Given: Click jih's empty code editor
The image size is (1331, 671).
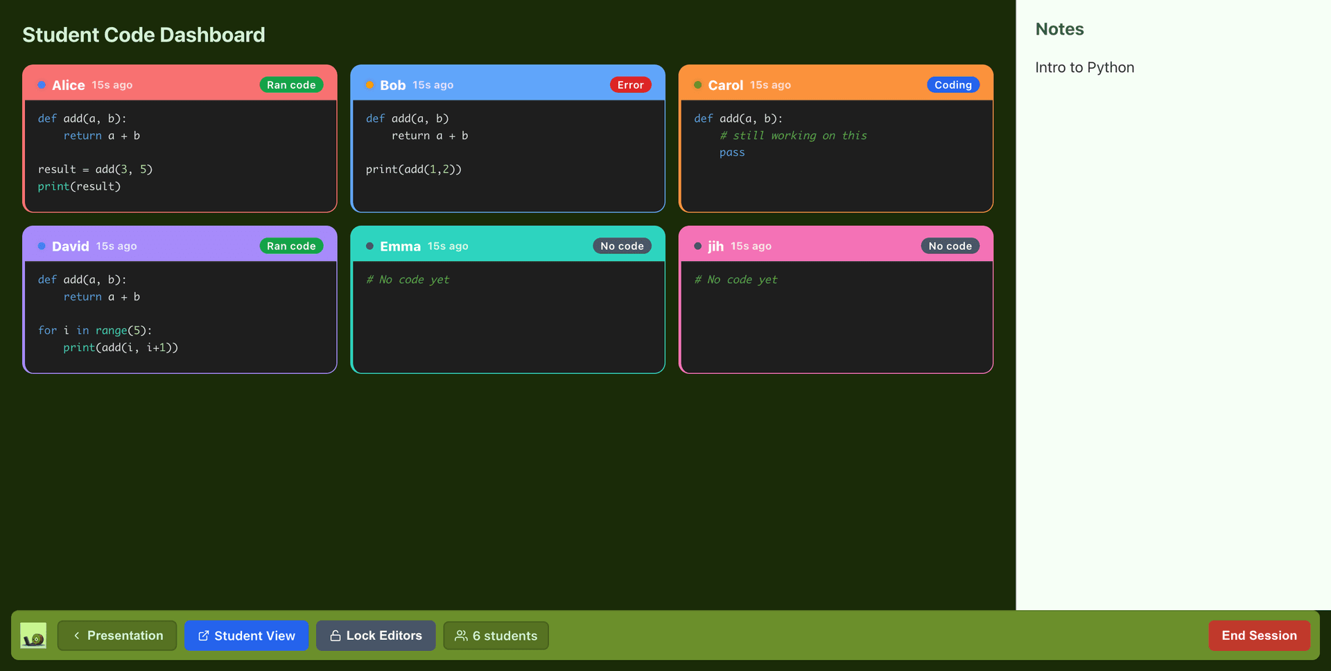Looking at the screenshot, I should [836, 316].
